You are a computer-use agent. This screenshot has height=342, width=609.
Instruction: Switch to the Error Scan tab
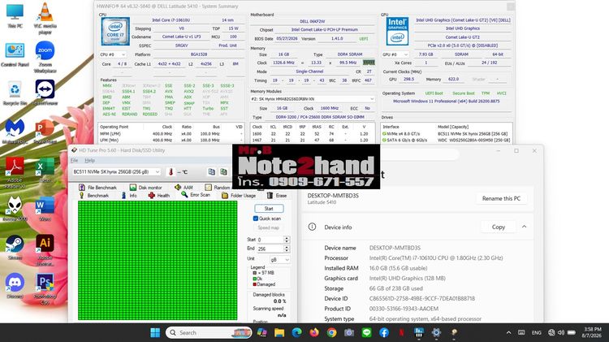tap(196, 195)
